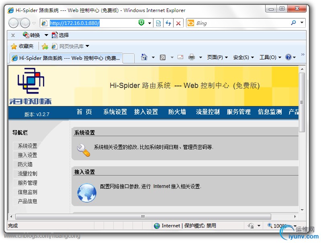This screenshot has width=321, height=243.
Task: Click the Compatibility View icon
Action: click(x=158, y=23)
